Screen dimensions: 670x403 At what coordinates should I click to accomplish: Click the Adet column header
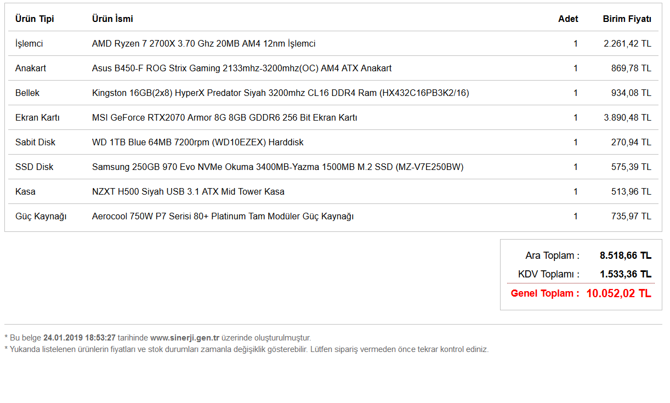[x=568, y=19]
